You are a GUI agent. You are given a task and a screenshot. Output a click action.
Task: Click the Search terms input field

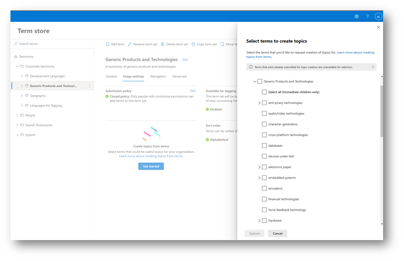53,43
